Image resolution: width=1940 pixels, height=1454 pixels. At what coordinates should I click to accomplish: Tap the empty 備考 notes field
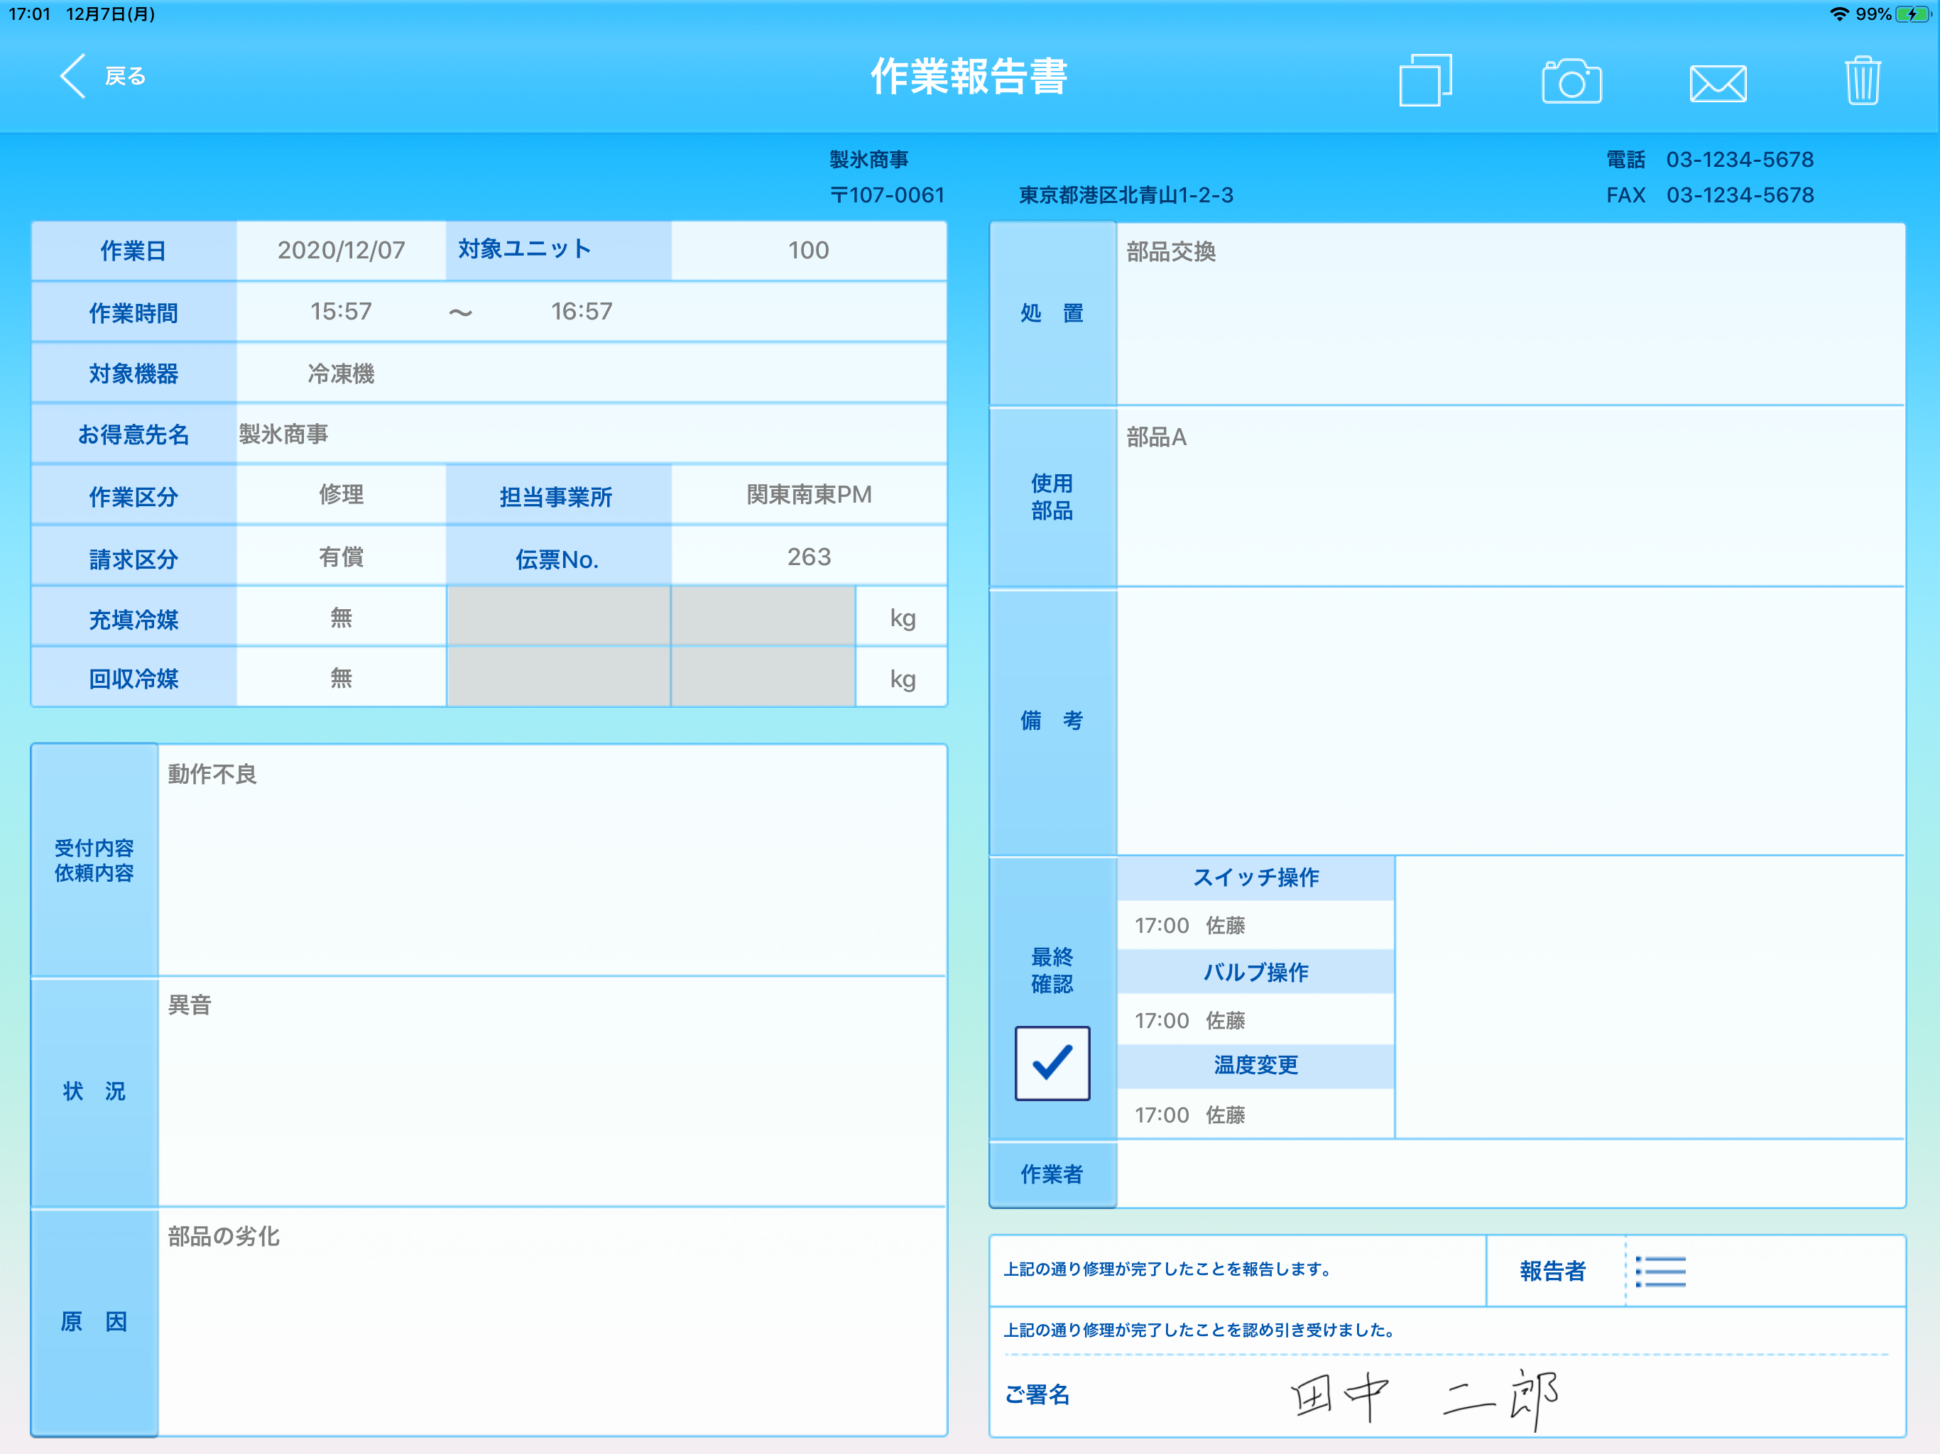tap(1510, 721)
